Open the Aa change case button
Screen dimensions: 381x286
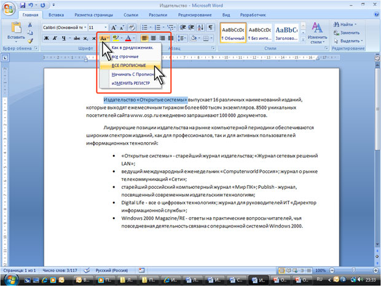tap(104, 38)
